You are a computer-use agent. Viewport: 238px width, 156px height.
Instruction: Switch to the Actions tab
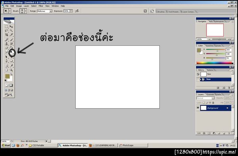(210, 70)
